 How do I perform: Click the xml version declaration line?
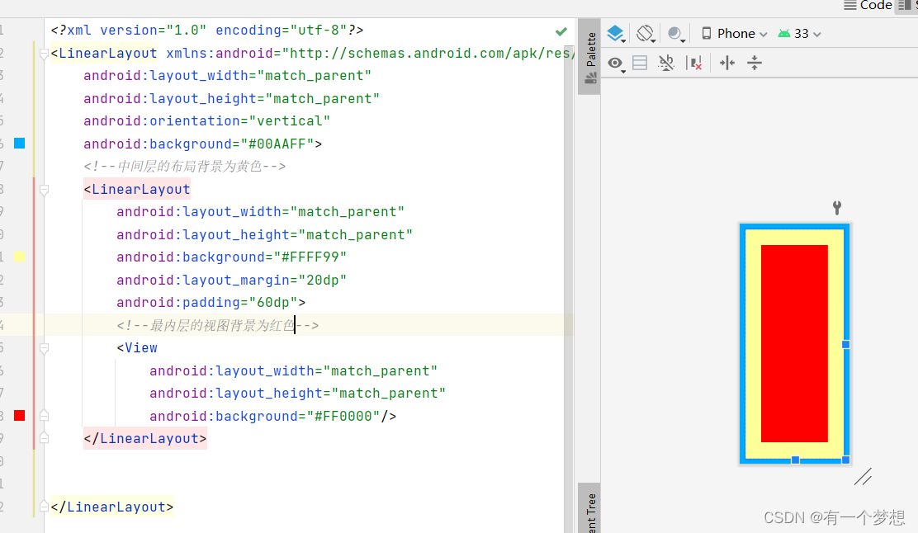207,31
